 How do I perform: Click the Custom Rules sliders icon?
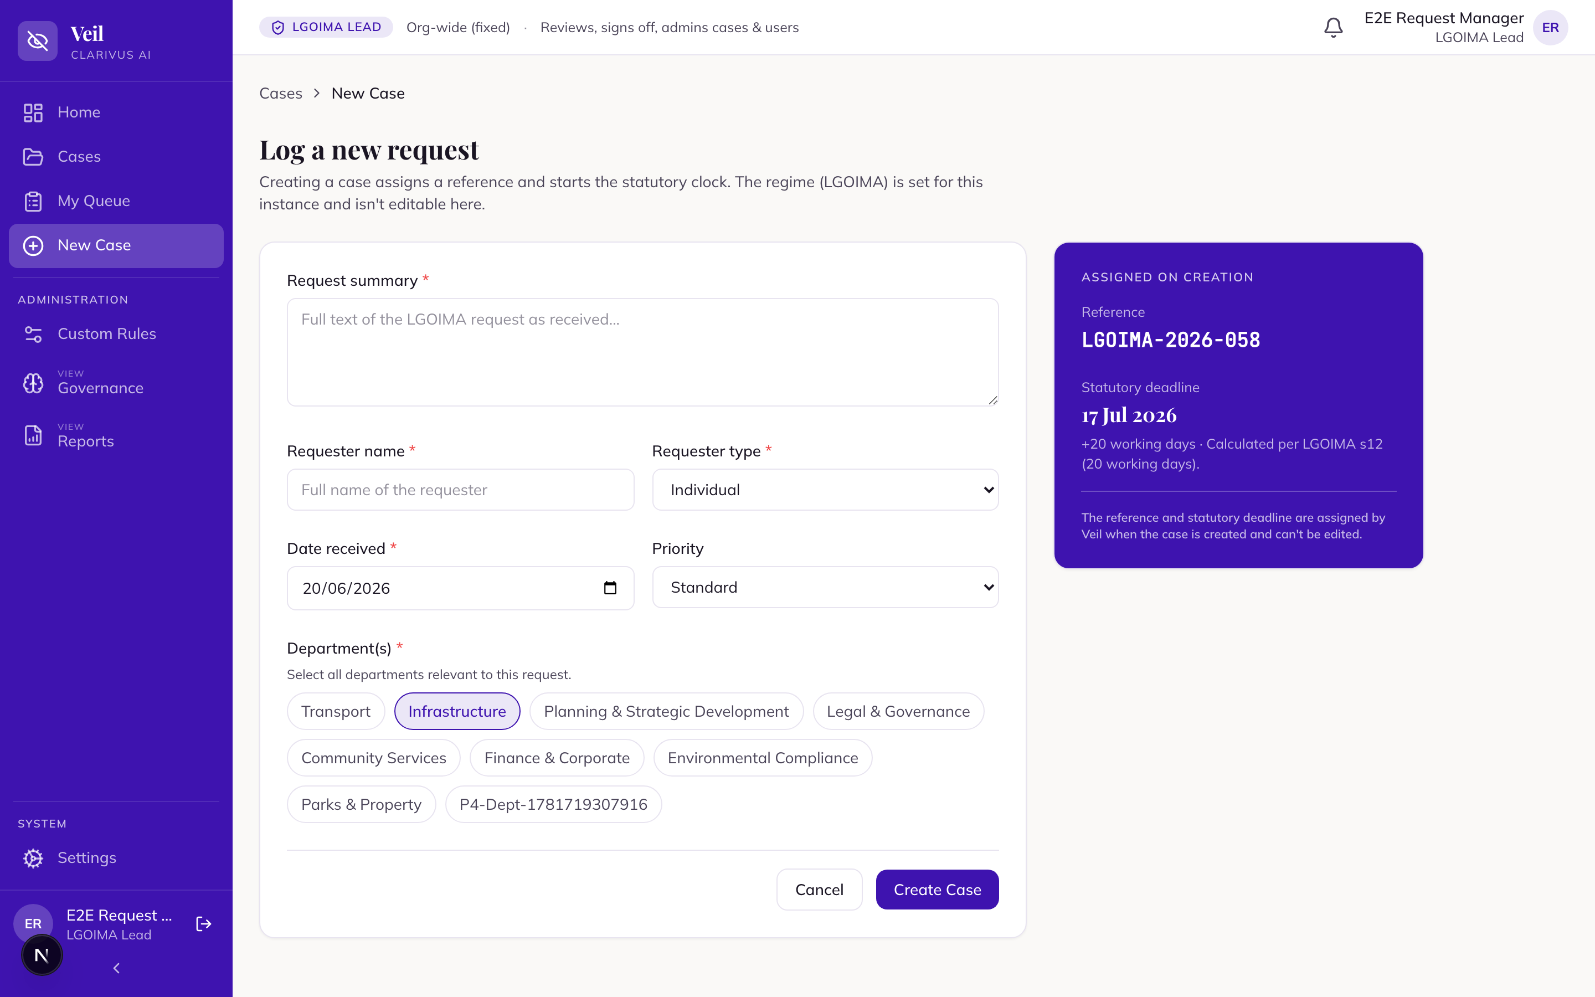pyautogui.click(x=33, y=333)
